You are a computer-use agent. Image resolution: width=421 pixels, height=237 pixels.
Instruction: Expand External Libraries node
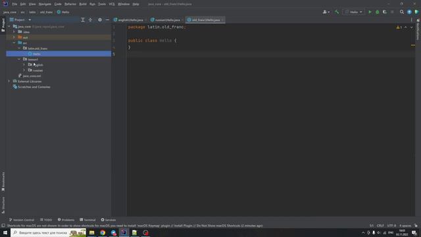(x=9, y=82)
